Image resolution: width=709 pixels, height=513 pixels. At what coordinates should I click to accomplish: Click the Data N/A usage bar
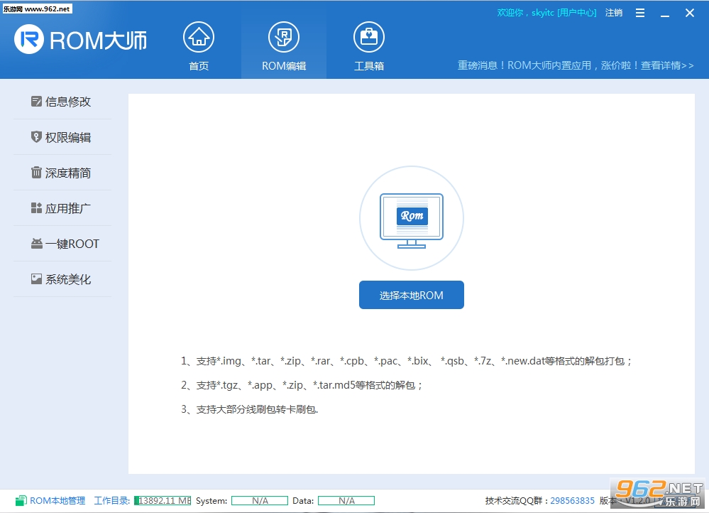click(x=346, y=501)
